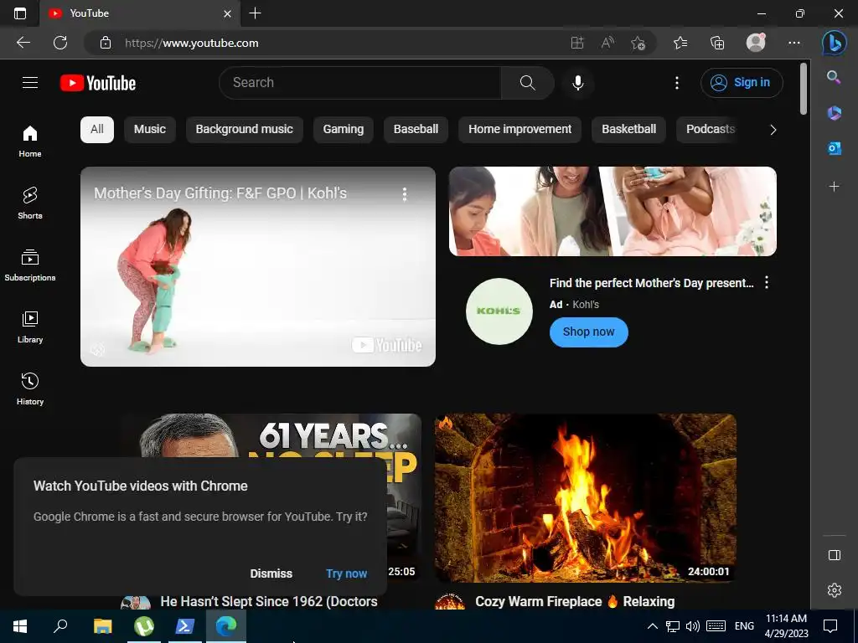Add a site to the Edge sidebar with plus
The image size is (858, 643).
pyautogui.click(x=834, y=187)
